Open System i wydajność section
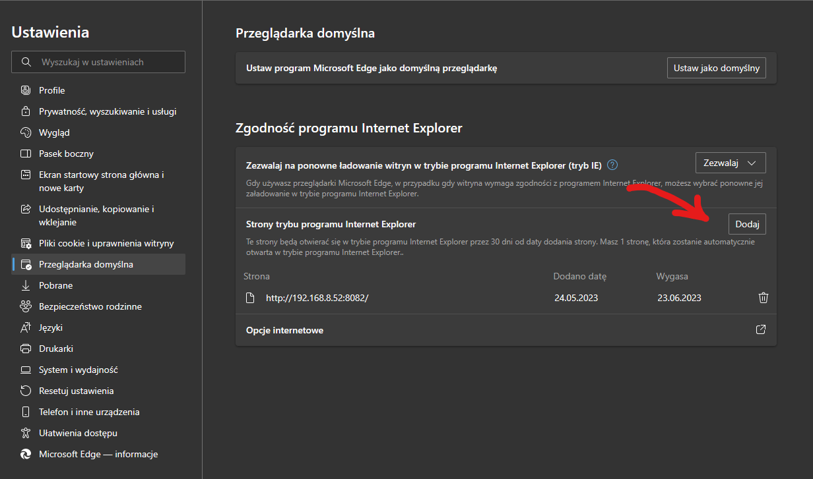The height and width of the screenshot is (479, 813). click(78, 370)
